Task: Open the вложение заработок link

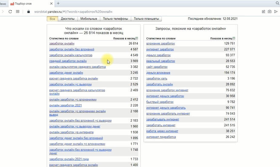Action: click(160, 44)
